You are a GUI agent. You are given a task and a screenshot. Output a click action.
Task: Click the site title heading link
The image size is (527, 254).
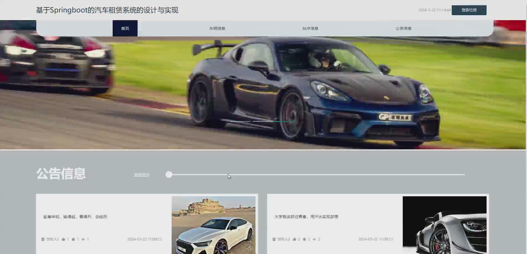tap(107, 10)
